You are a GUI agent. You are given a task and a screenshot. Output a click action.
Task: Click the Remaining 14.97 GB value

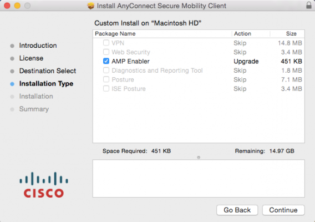(x=282, y=151)
